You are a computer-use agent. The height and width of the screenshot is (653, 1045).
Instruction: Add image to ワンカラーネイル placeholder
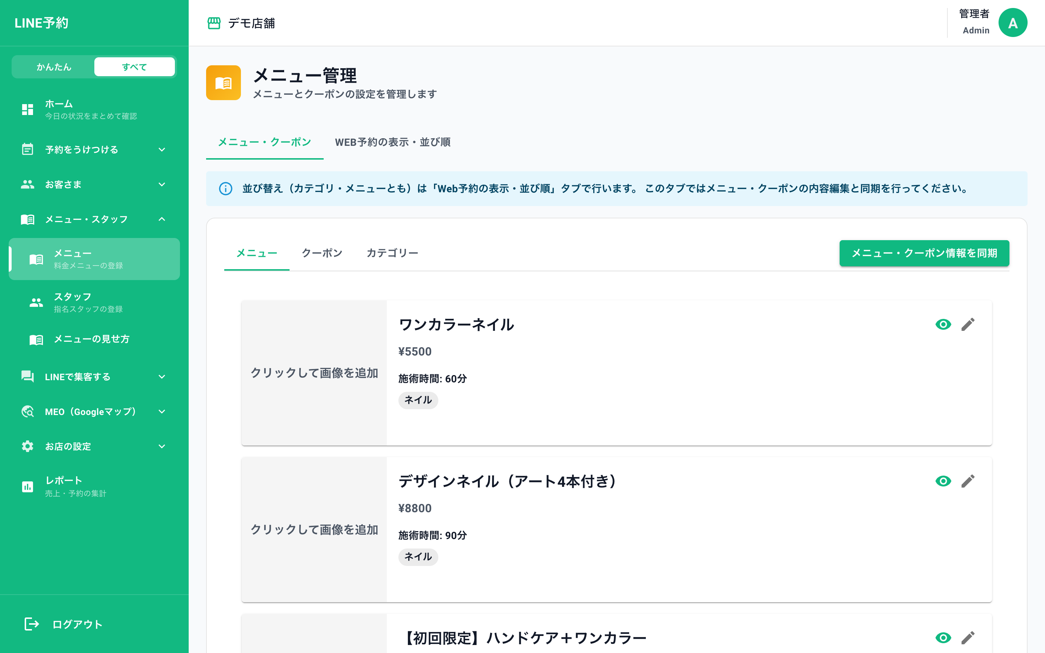tap(314, 373)
